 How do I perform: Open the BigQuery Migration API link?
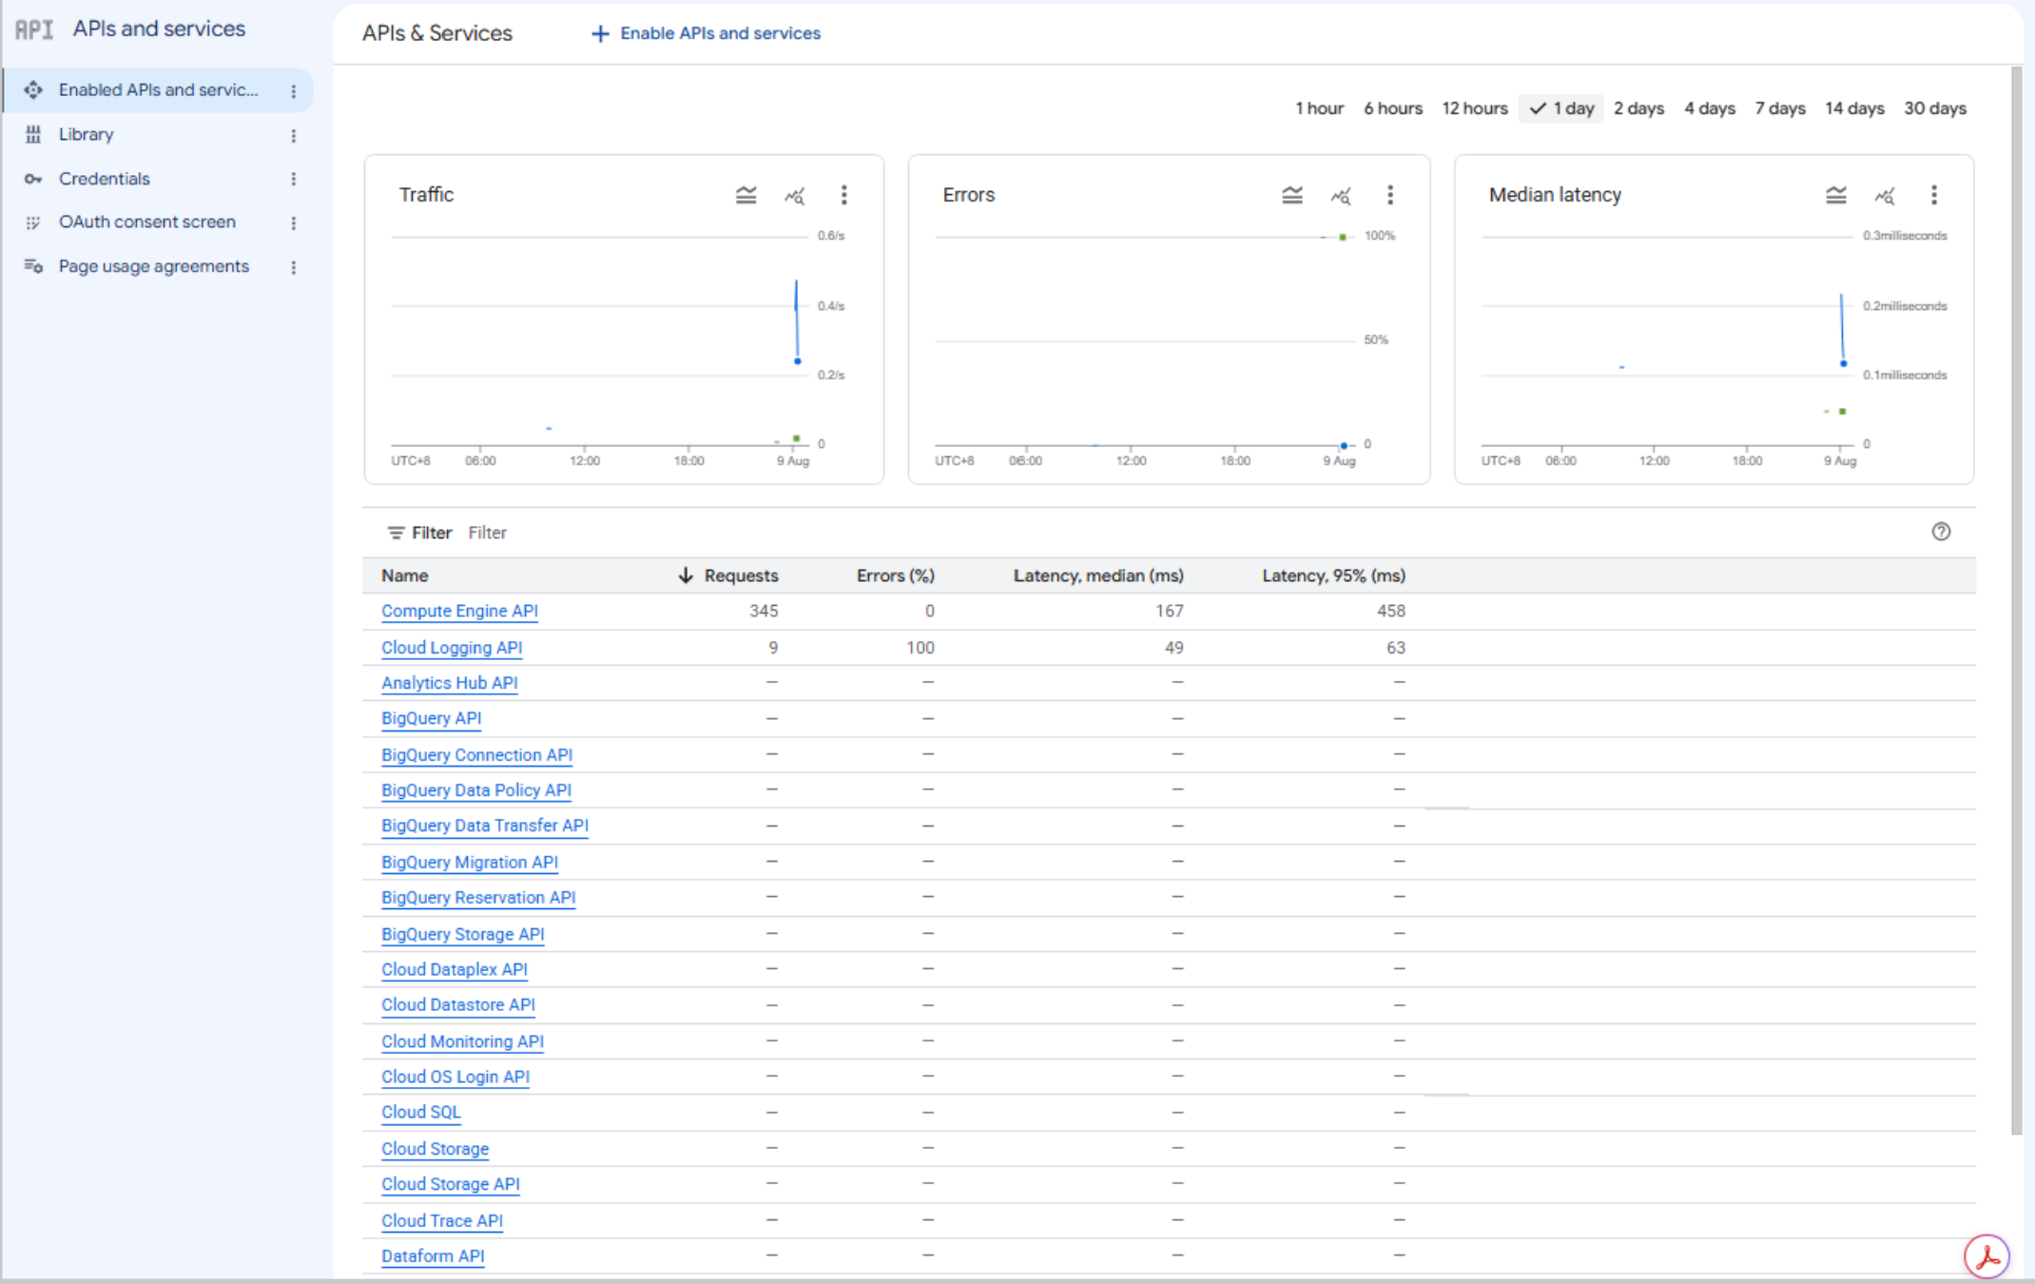470,863
